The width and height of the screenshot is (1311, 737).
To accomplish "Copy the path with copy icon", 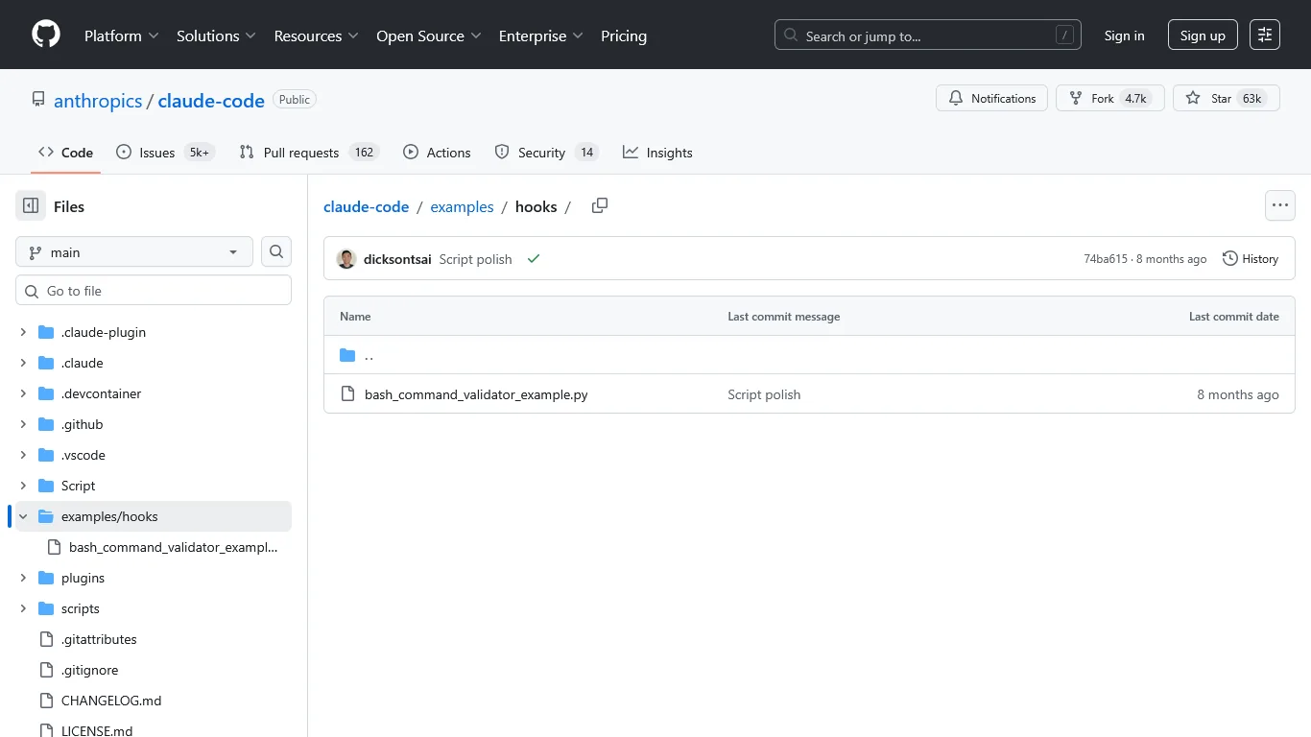I will 600,205.
